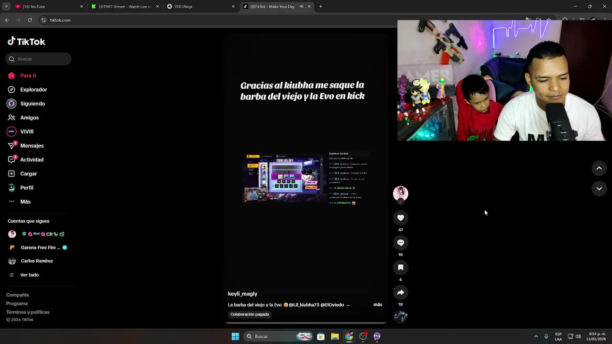This screenshot has width=612, height=344.
Task: Open Mensajes inbox
Action: tap(26, 146)
